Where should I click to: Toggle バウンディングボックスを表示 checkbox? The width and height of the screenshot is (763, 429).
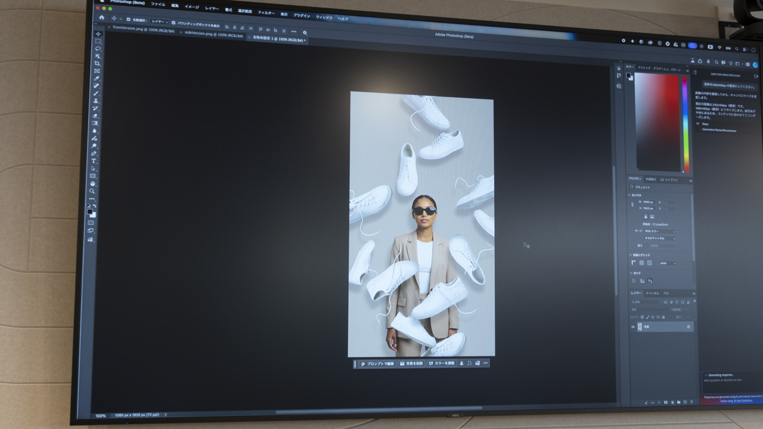[x=173, y=23]
